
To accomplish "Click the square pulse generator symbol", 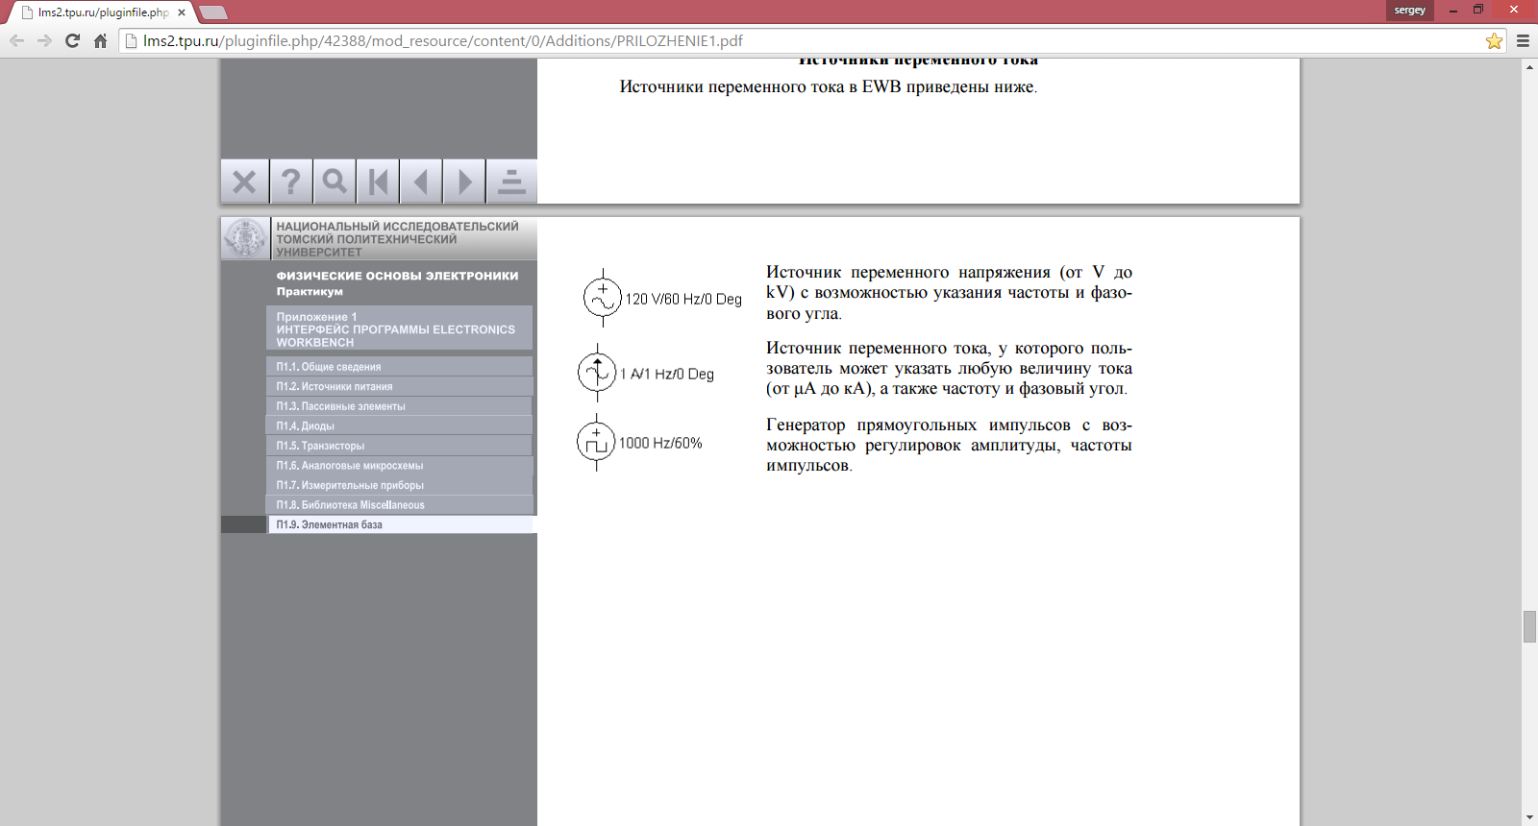I will 596,442.
